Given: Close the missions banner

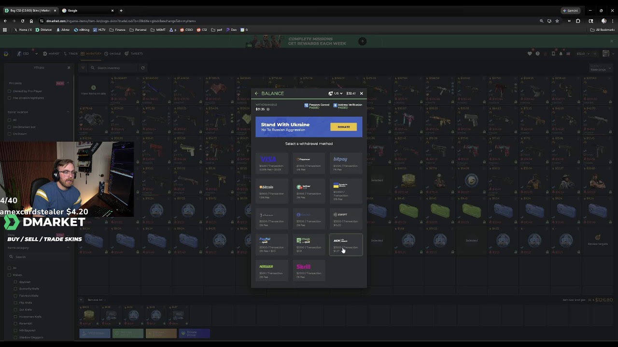Looking at the screenshot, I should (x=612, y=41).
